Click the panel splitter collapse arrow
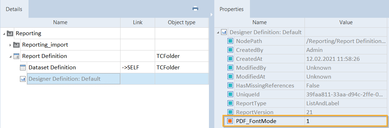This screenshot has height=128, width=389. 211,15
